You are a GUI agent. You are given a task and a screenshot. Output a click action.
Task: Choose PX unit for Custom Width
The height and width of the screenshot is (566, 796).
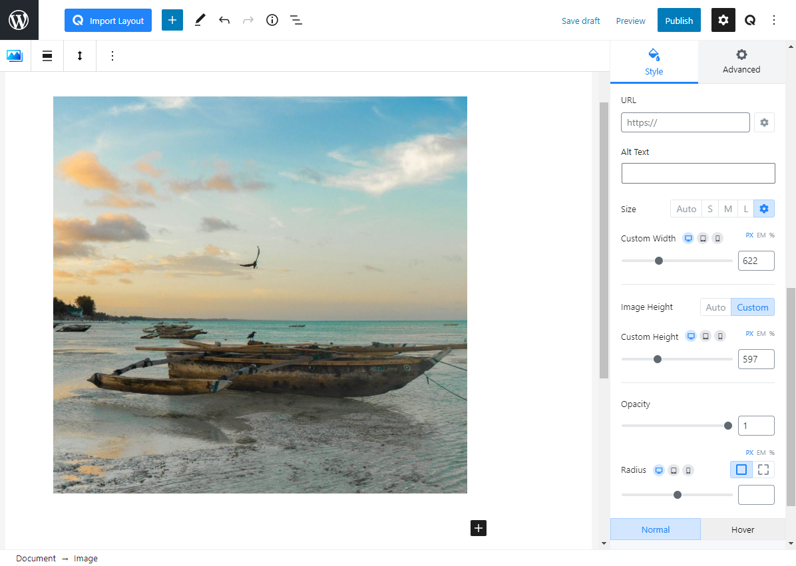[x=749, y=235]
